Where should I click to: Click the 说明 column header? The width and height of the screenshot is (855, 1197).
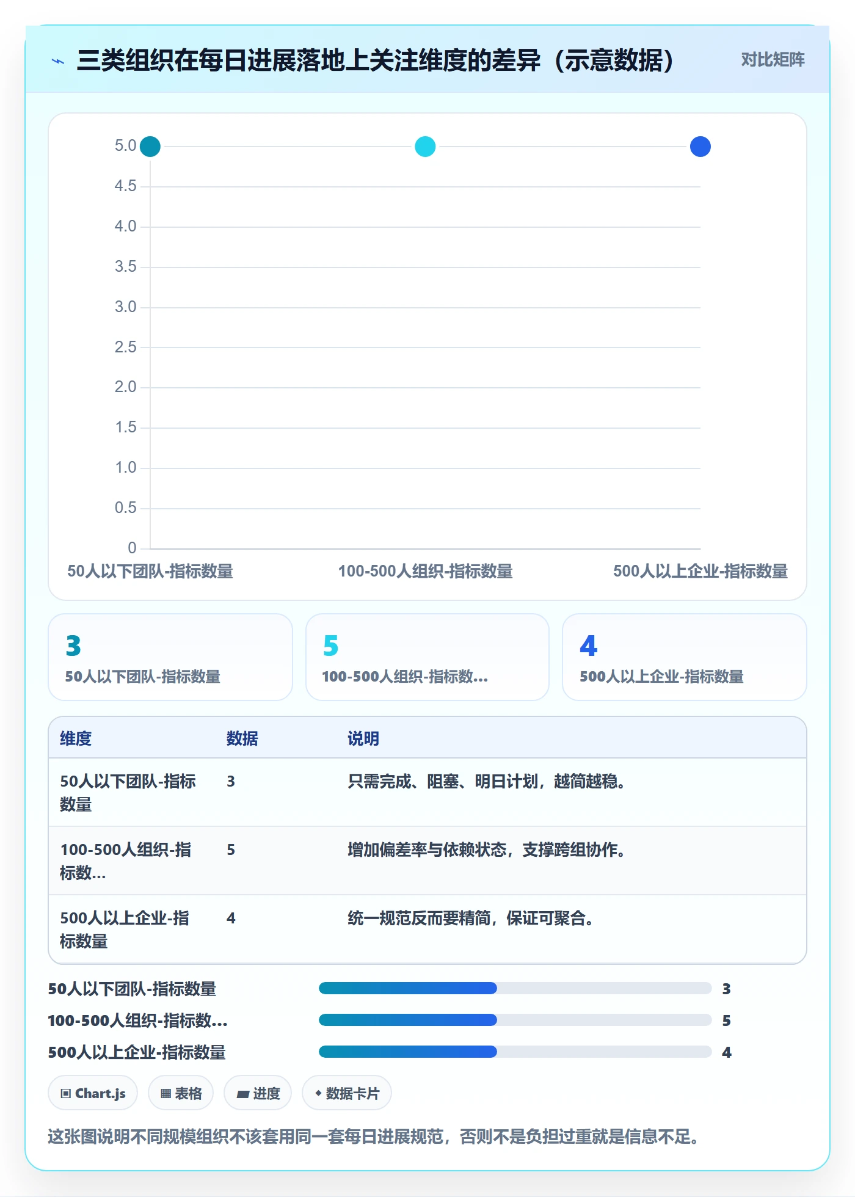[363, 739]
